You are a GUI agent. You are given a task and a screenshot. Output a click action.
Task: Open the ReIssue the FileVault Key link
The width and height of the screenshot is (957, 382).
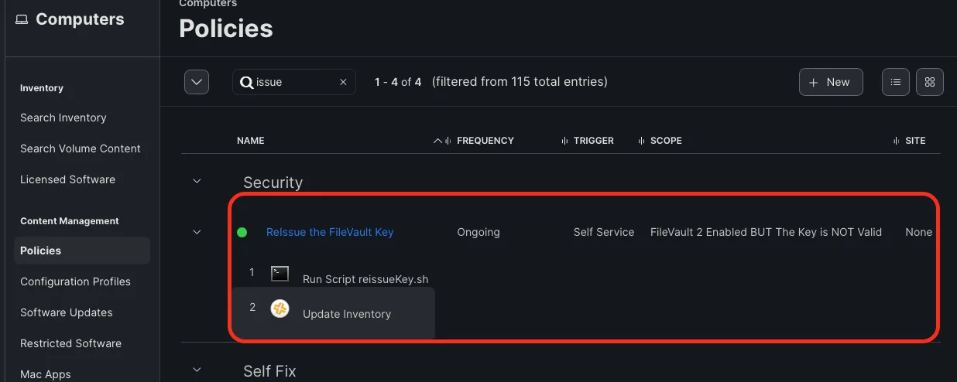[330, 232]
